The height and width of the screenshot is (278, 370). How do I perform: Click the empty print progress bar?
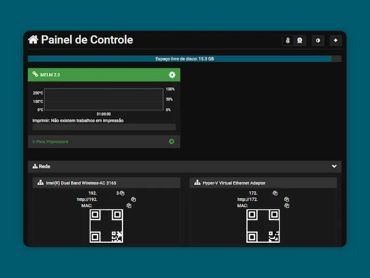coord(104,127)
